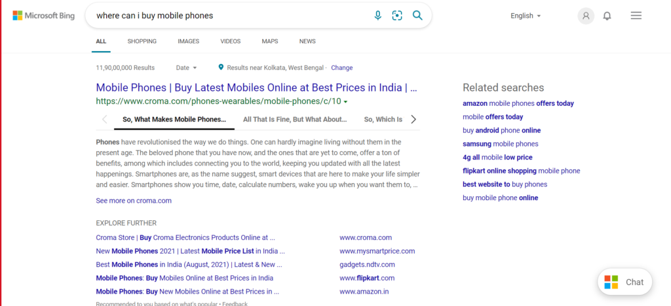The height and width of the screenshot is (306, 671).
Task: Click the location pin icon
Action: tap(221, 67)
